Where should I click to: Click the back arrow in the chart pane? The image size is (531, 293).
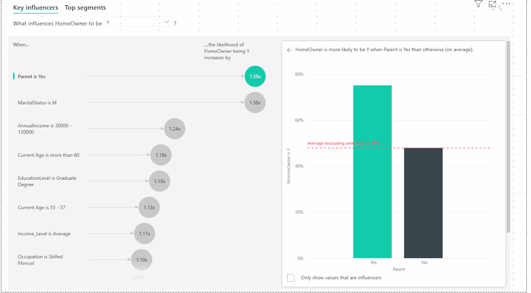pos(289,50)
